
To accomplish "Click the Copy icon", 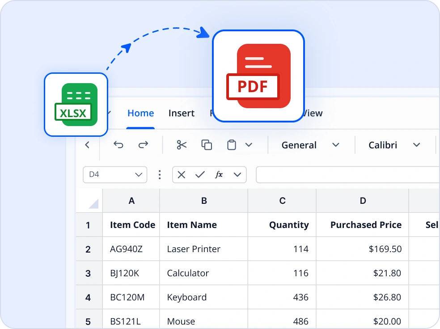I will (206, 145).
